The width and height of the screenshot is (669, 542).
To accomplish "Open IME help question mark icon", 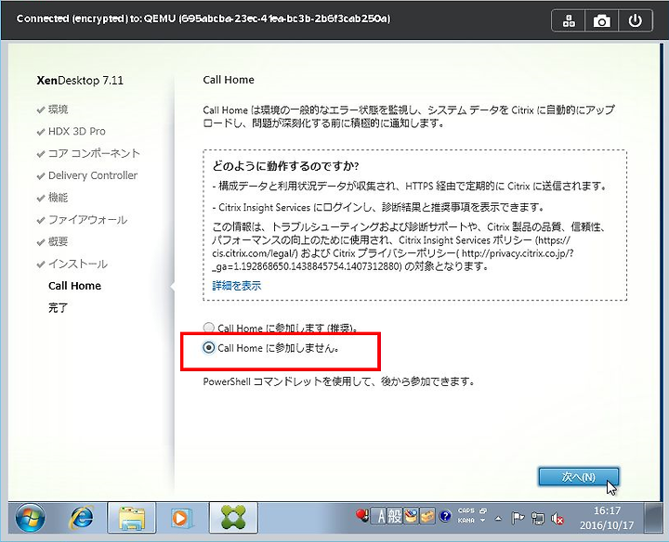I will (x=444, y=516).
